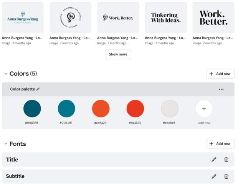Click the Title font row text
Image resolution: width=238 pixels, height=186 pixels.
[x=12, y=160]
